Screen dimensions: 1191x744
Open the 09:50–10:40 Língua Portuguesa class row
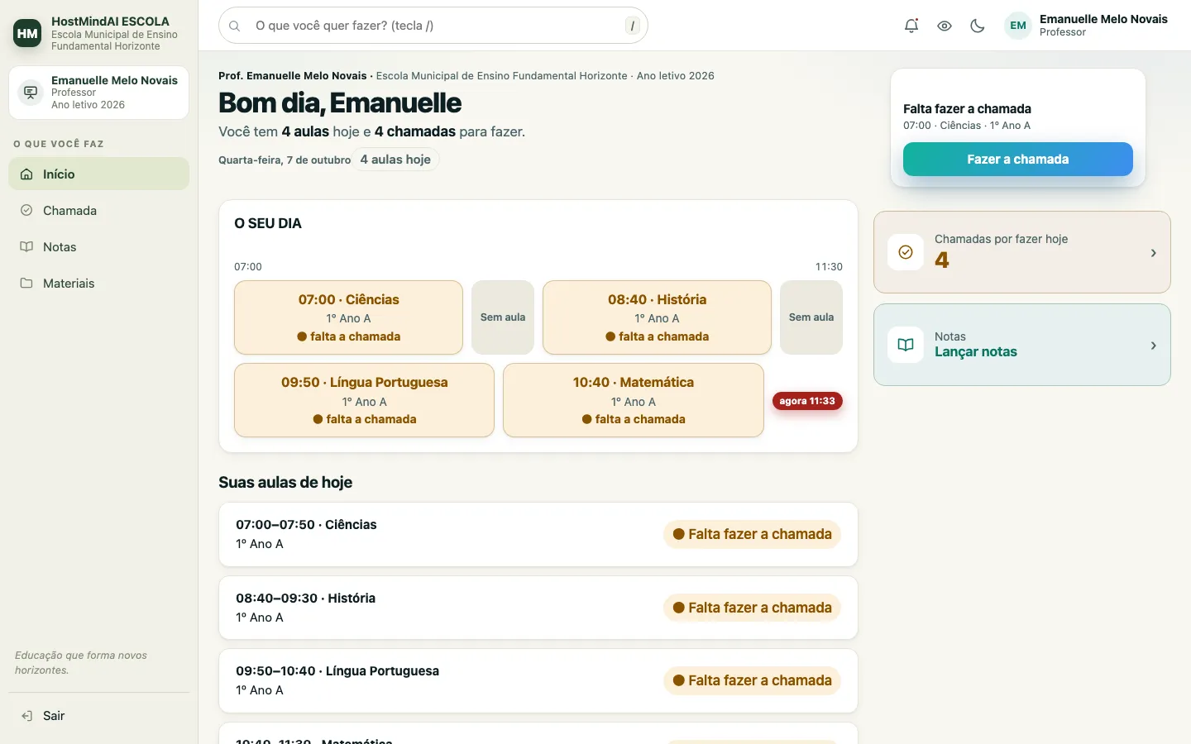click(538, 680)
